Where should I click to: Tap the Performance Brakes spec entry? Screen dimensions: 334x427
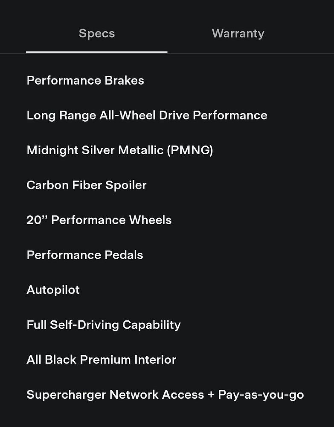[85, 81]
